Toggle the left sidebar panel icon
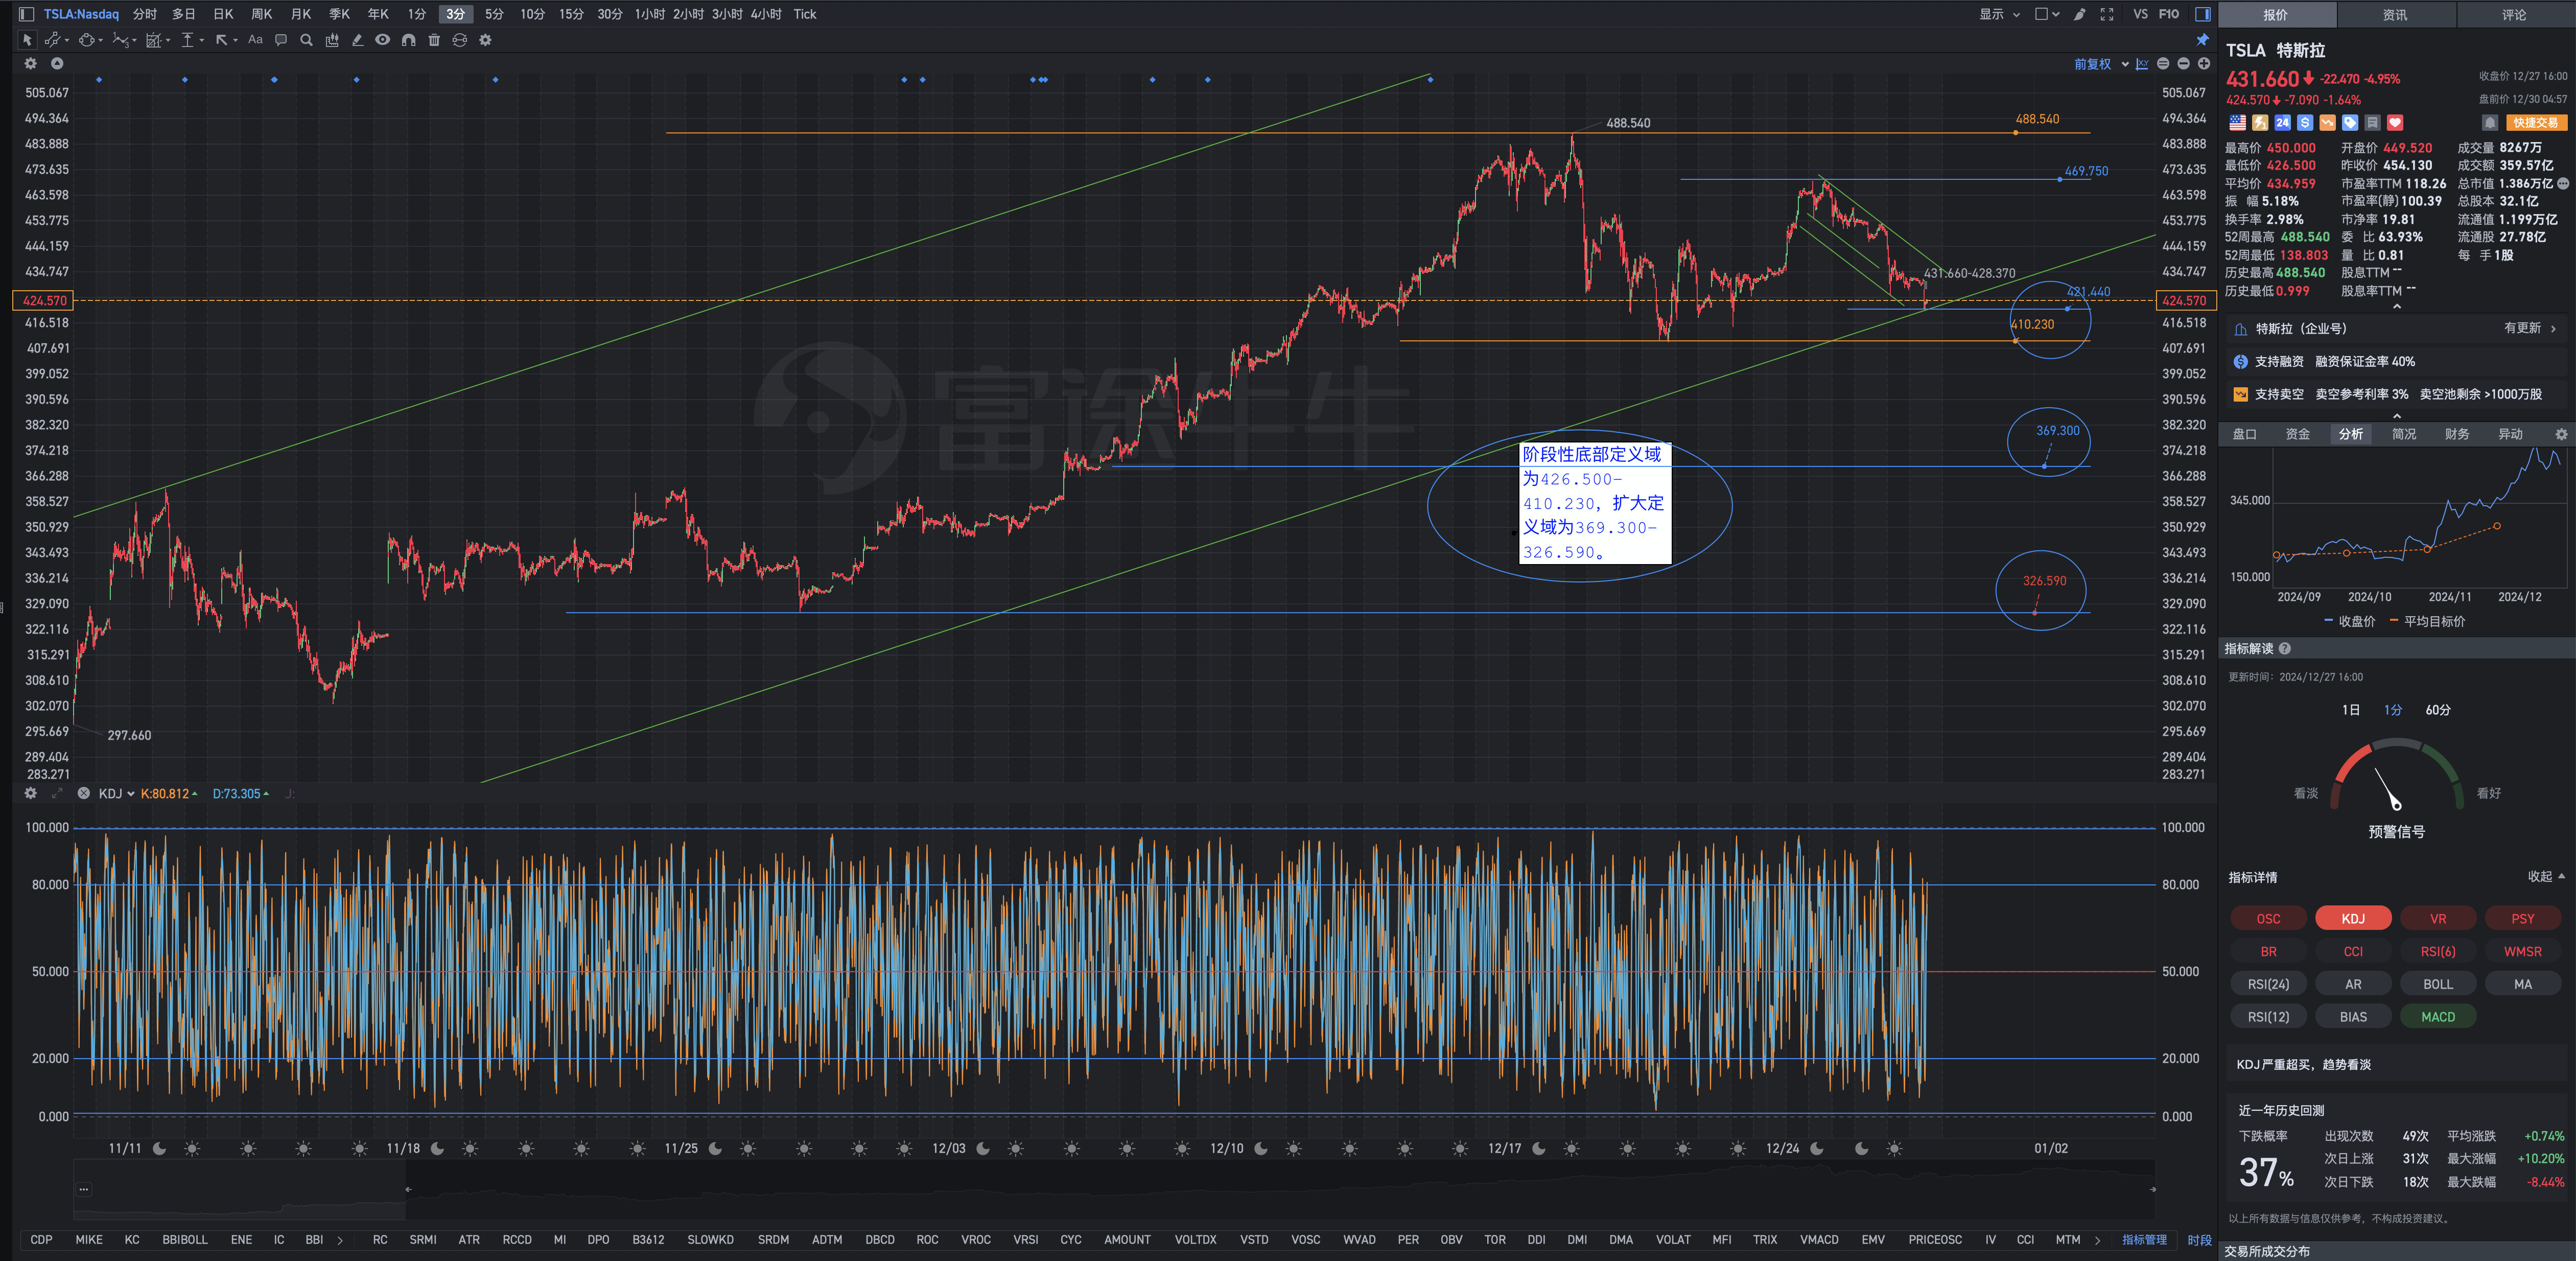This screenshot has width=2576, height=1261. [x=27, y=14]
